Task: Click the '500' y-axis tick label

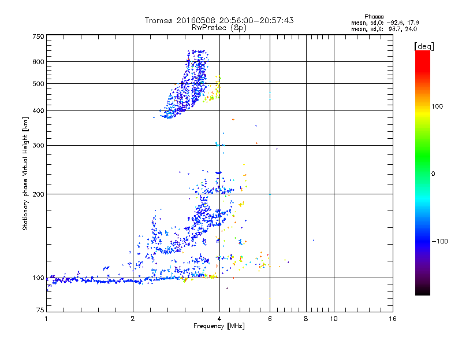Action: [x=39, y=84]
